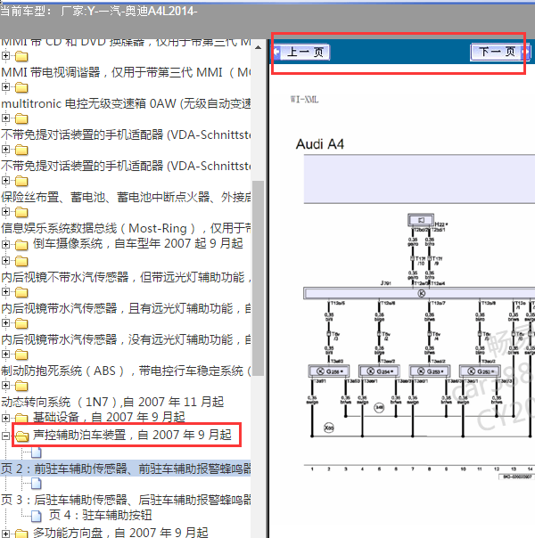Viewport: 535px width, 538px height.
Task: Expand the 基础设备，自 2007 年 9 月起 node
Action: click(x=5, y=418)
